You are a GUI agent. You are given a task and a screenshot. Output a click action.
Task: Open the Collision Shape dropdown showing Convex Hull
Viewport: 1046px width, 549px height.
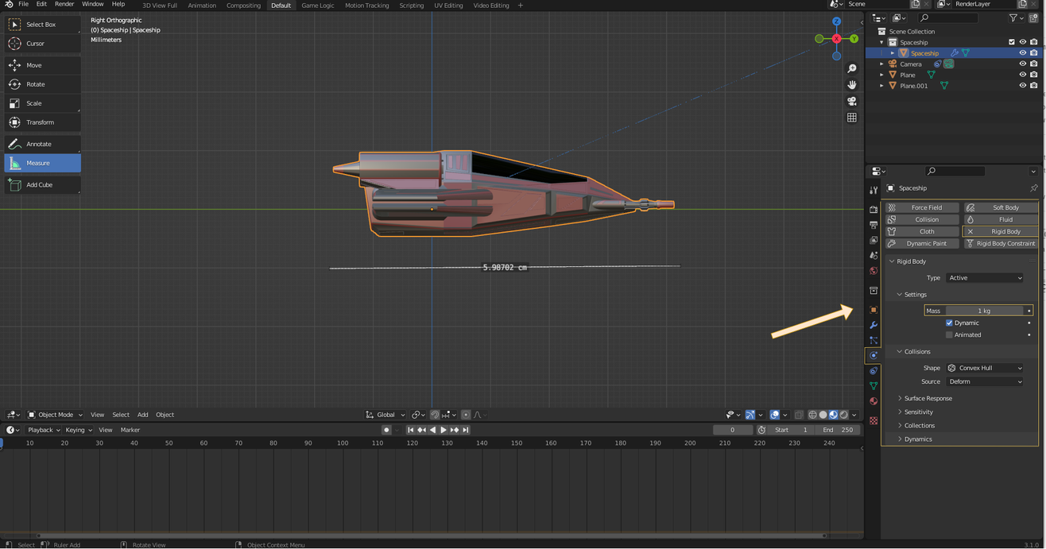coord(986,367)
